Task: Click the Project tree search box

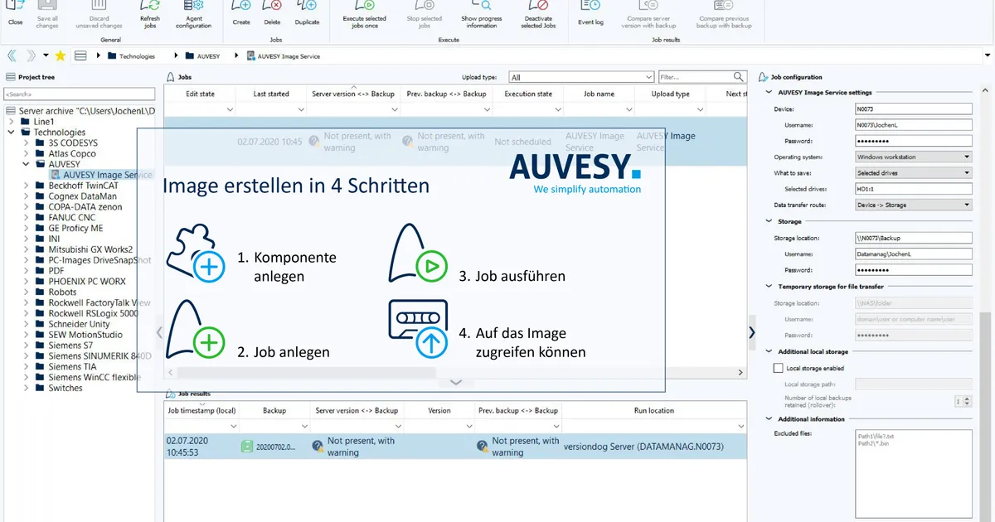Action: (x=79, y=94)
